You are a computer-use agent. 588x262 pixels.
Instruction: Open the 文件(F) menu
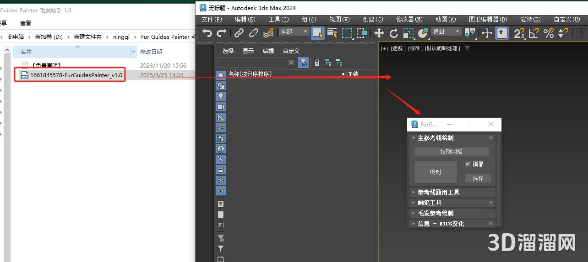pyautogui.click(x=212, y=20)
